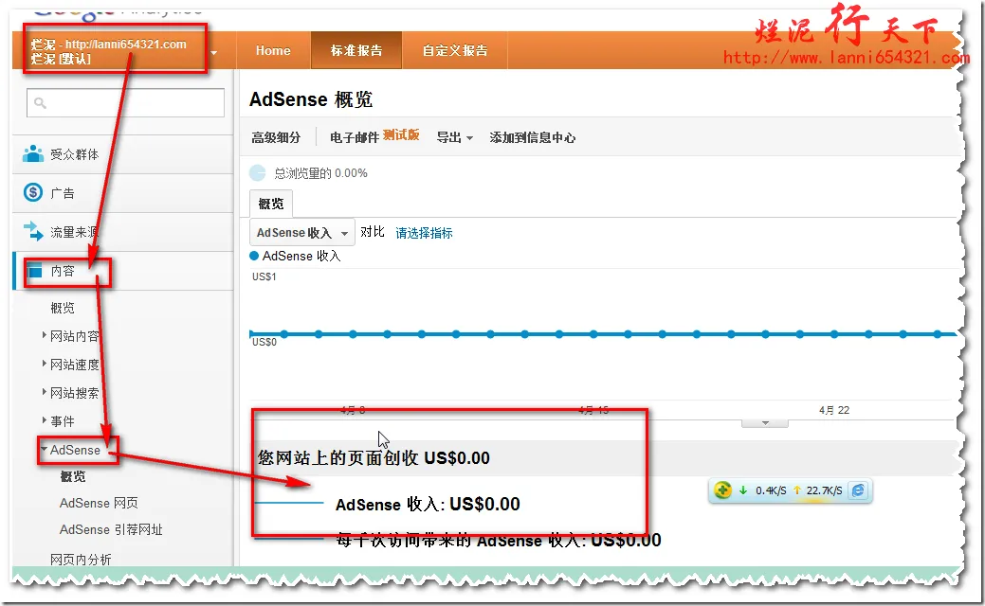The image size is (985, 606).
Task: Open 概览 under AdSense section
Action: [73, 477]
